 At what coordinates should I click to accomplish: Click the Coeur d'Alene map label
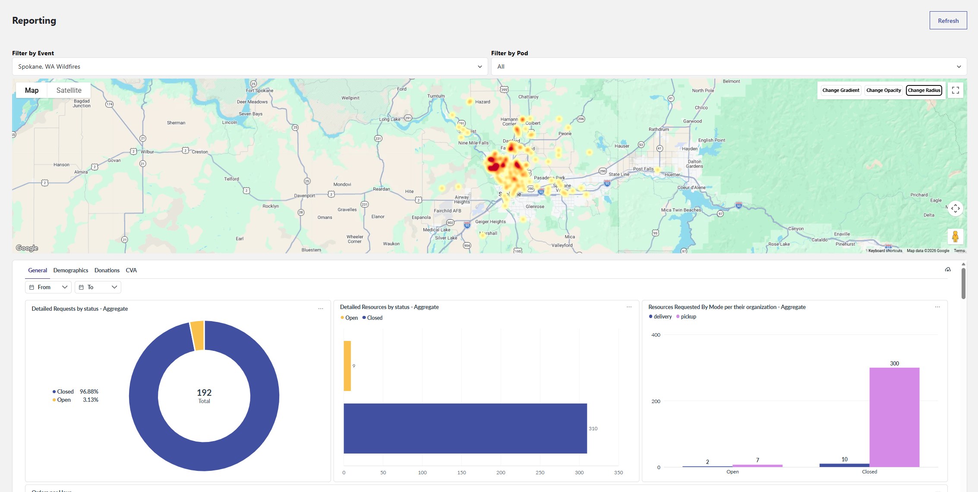pos(691,187)
